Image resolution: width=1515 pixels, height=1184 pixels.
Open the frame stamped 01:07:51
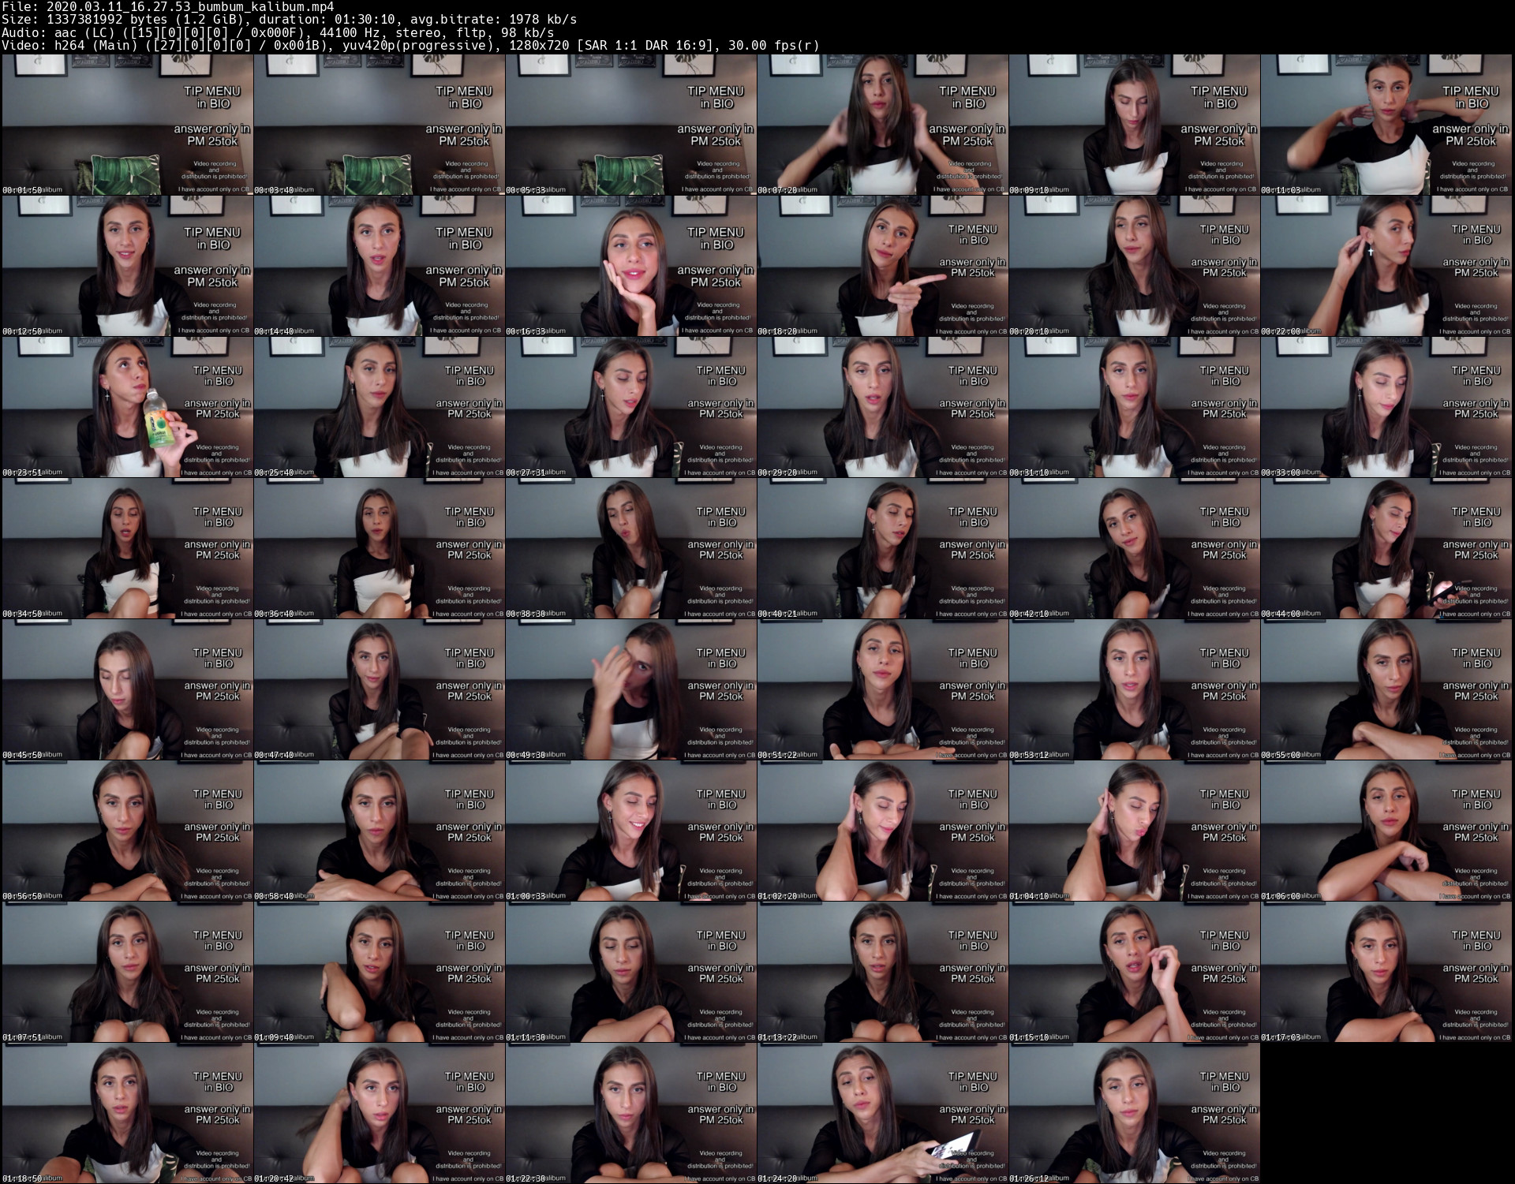pyautogui.click(x=128, y=972)
